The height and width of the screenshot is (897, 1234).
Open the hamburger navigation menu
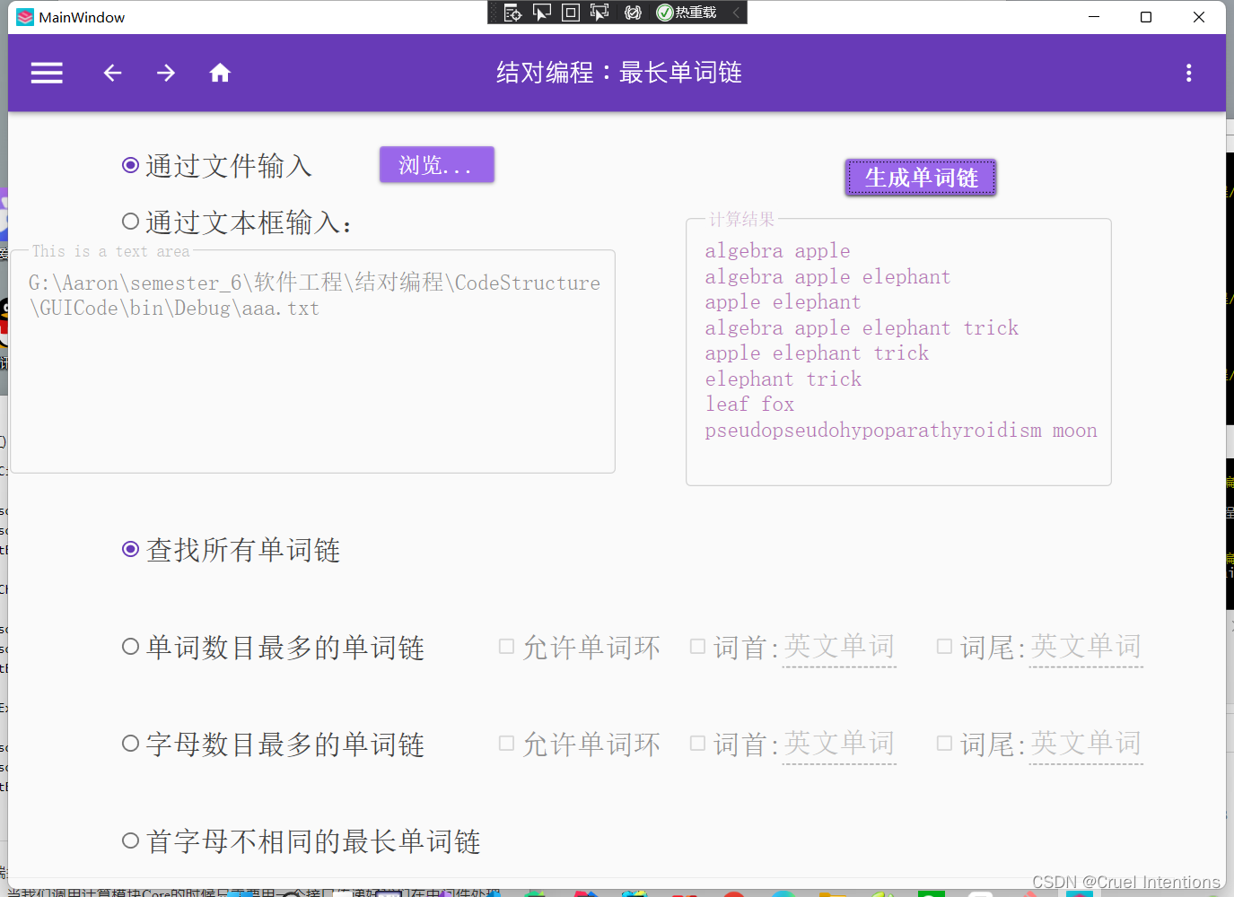(46, 73)
